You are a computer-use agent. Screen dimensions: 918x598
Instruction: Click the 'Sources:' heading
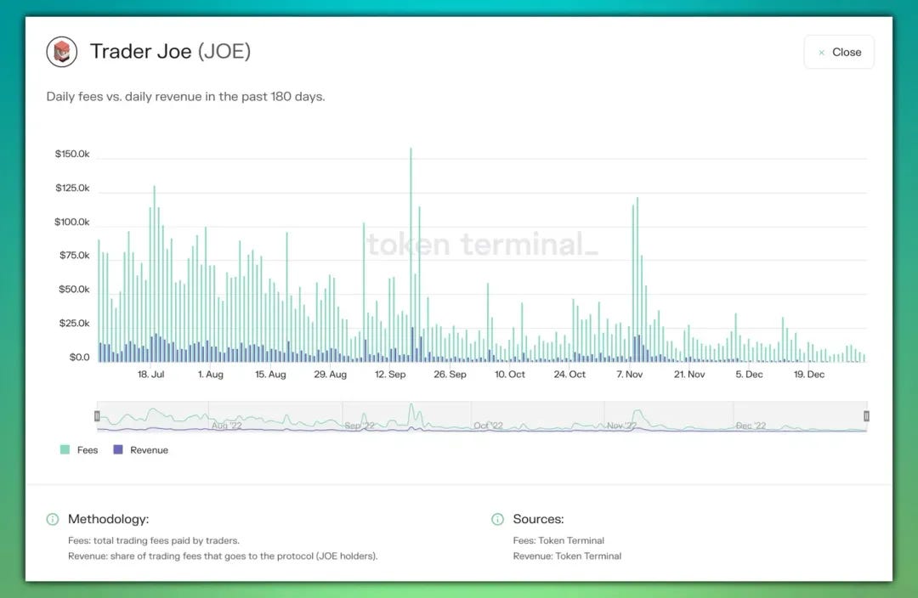(539, 519)
